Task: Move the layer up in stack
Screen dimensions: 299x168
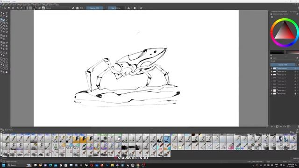Action: pyautogui.click(x=285, y=126)
